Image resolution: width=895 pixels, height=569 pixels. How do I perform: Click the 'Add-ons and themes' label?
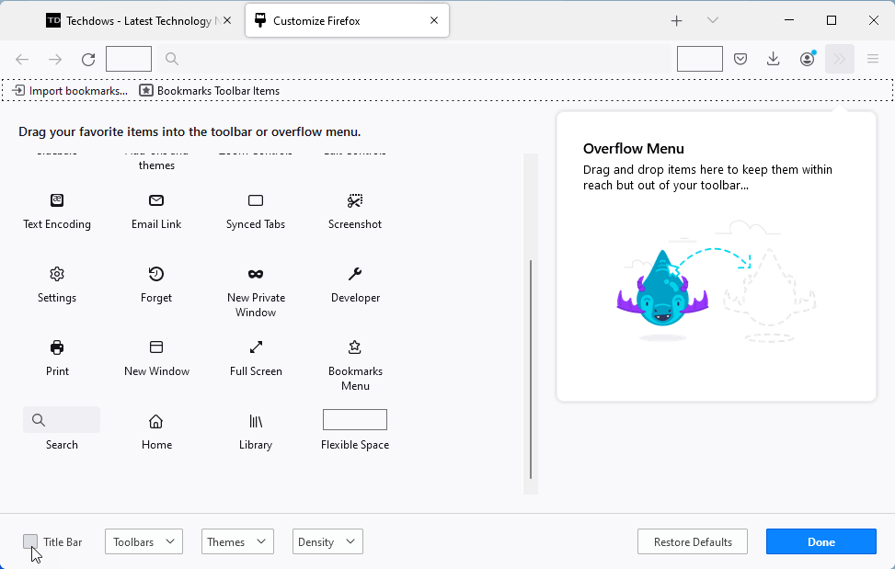coord(156,160)
